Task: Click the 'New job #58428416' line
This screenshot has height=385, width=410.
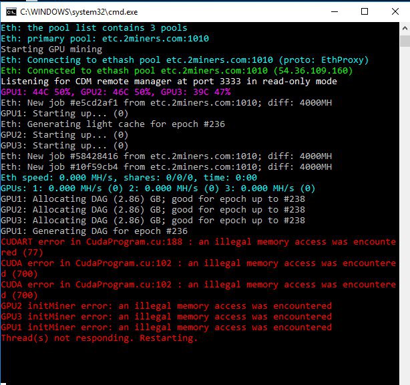Action: point(166,156)
